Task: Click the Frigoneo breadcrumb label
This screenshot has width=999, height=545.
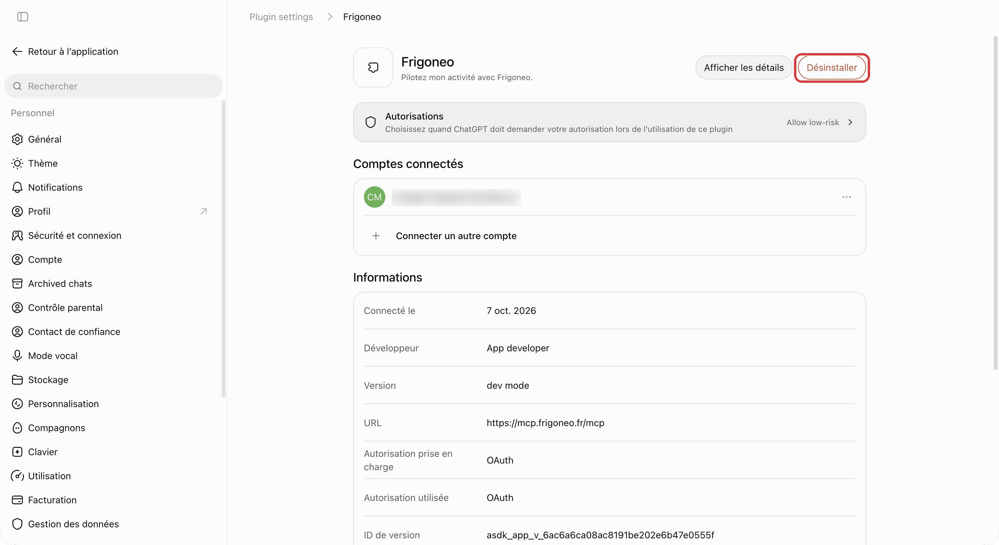Action: coord(362,17)
